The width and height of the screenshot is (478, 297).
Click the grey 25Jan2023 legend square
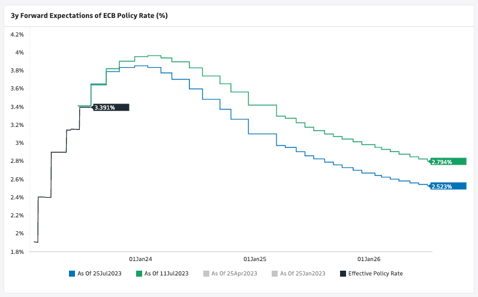(275, 274)
